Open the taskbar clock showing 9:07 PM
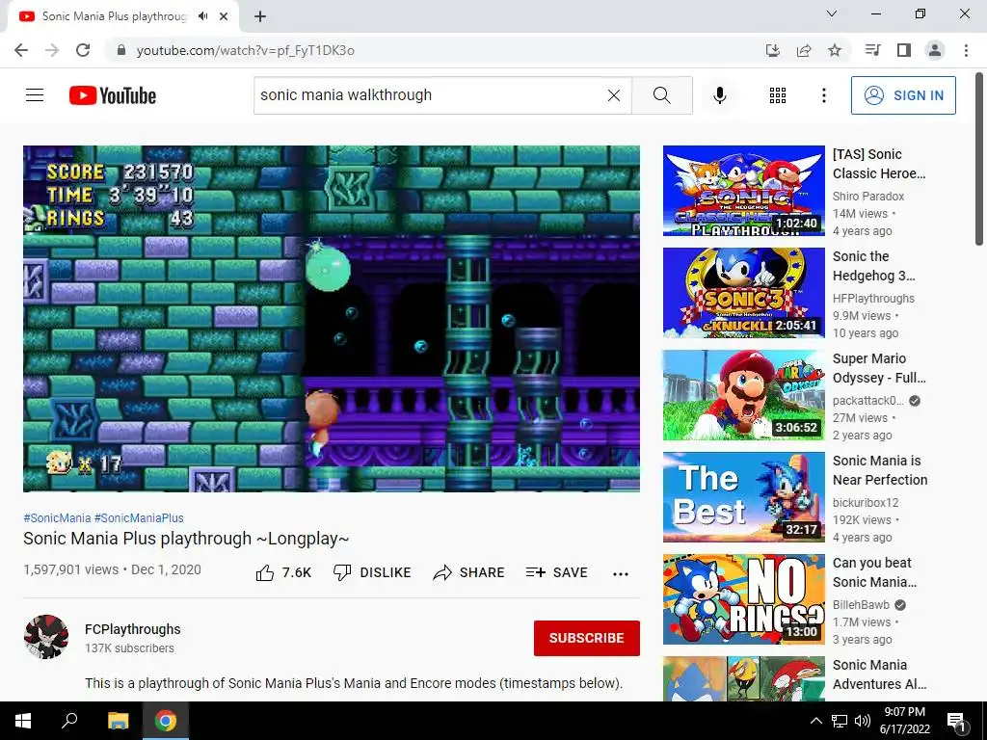Viewport: 987px width, 740px height. (904, 721)
